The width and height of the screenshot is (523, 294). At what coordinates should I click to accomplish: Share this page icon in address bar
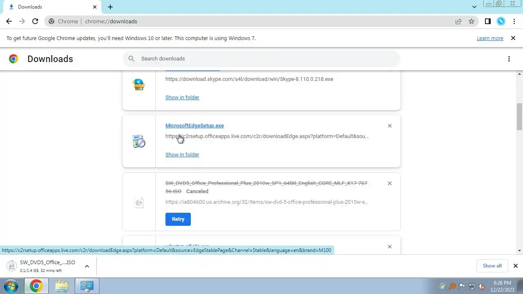pyautogui.click(x=458, y=21)
